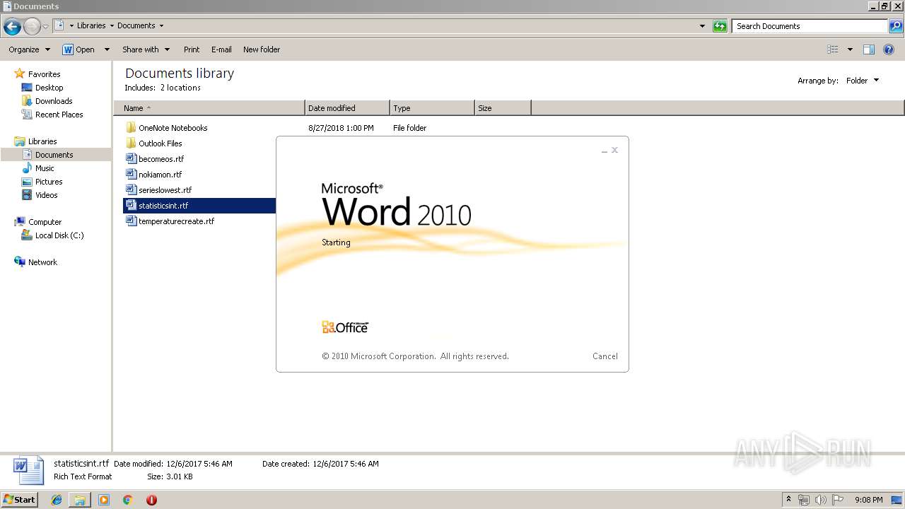Image resolution: width=905 pixels, height=509 pixels.
Task: Open the Arrange by Folder dropdown
Action: click(863, 81)
